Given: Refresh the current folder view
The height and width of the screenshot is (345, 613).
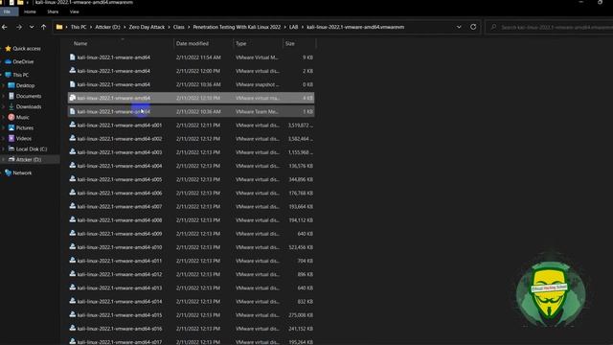Looking at the screenshot, I should click(473, 27).
